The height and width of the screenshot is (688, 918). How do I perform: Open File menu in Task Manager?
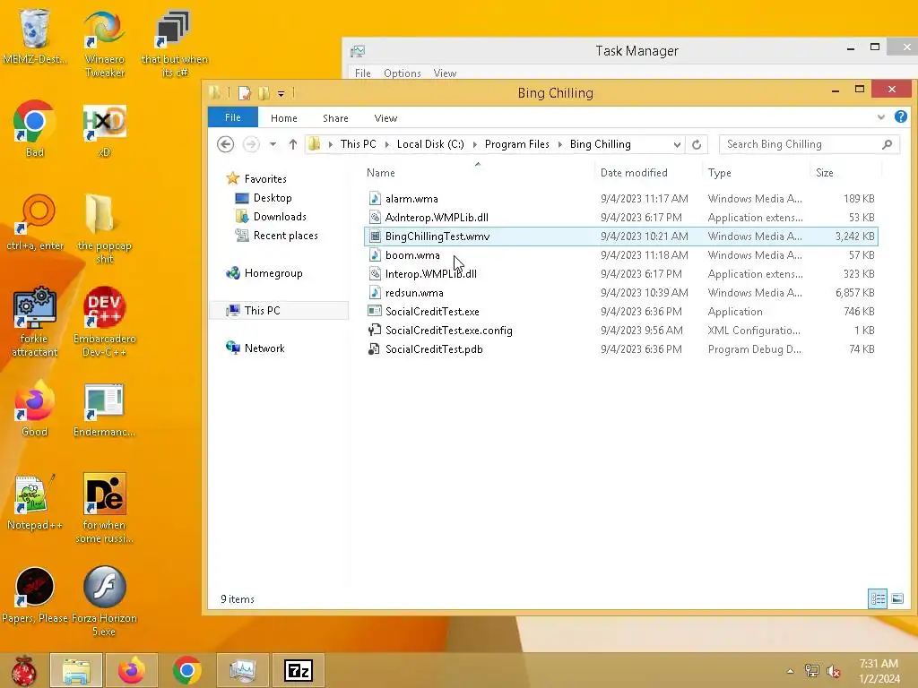(x=362, y=73)
